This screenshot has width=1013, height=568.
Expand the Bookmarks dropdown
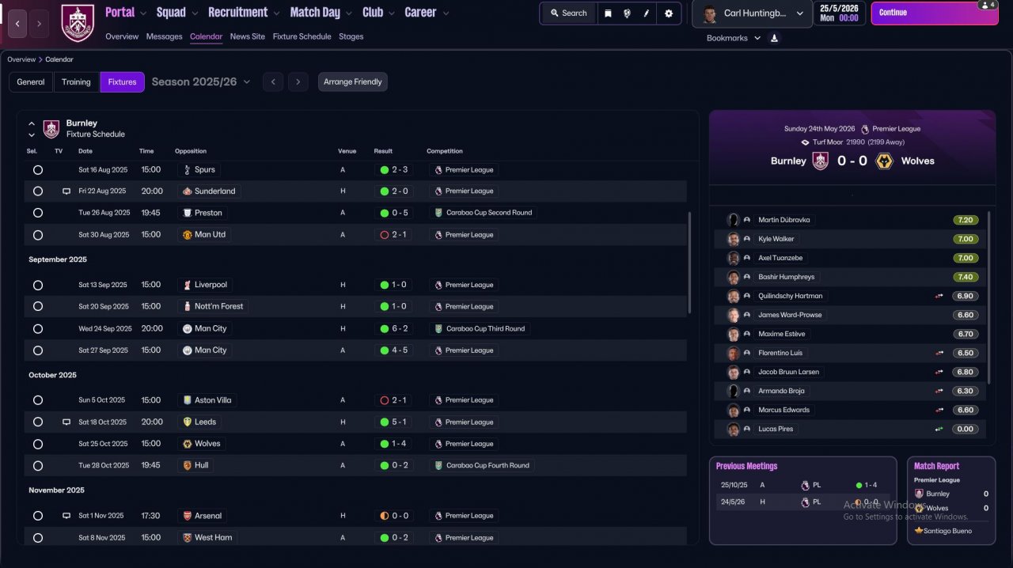click(734, 38)
